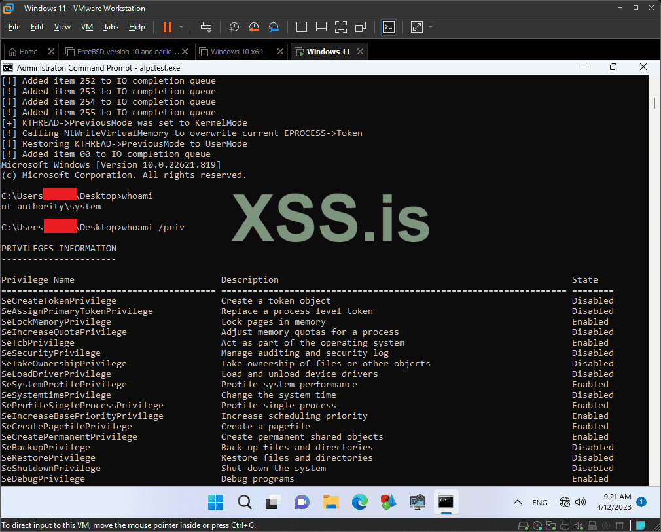
Task: Switch to Unity mode
Action: (361, 27)
